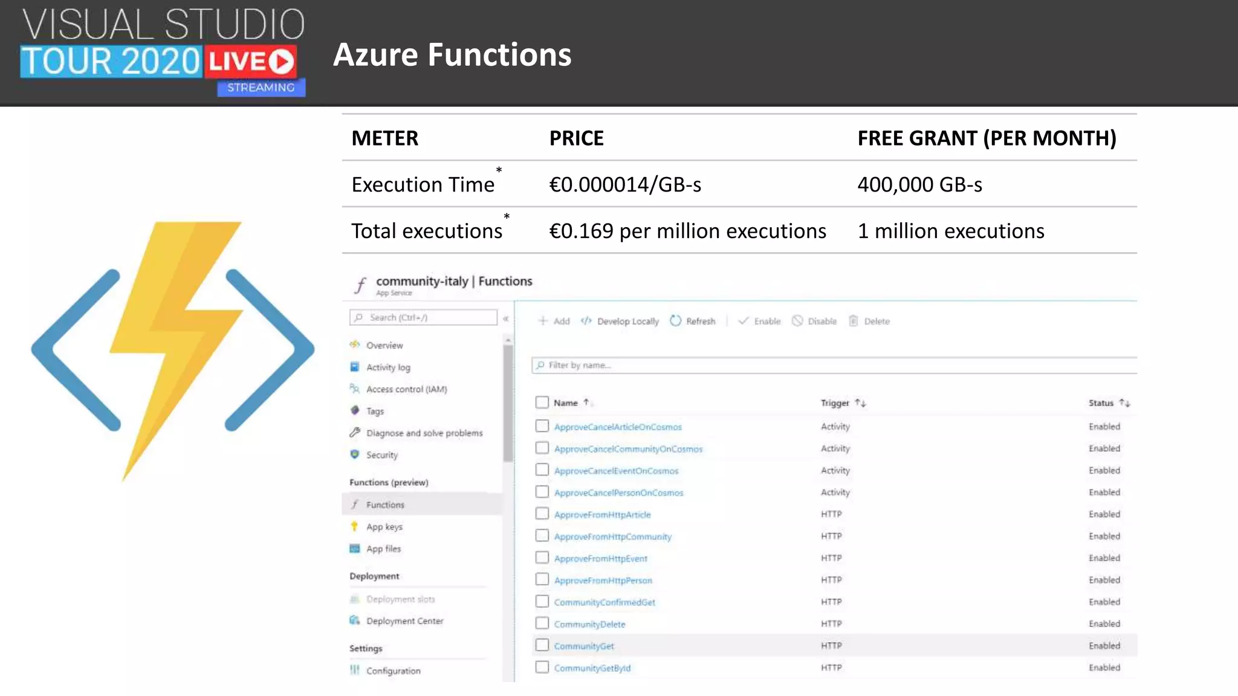Sort by the Name column arrow
Viewport: 1238px width, 696px height.
click(586, 402)
